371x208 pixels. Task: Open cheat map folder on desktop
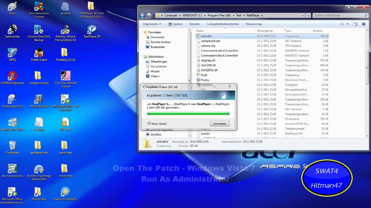66,170
